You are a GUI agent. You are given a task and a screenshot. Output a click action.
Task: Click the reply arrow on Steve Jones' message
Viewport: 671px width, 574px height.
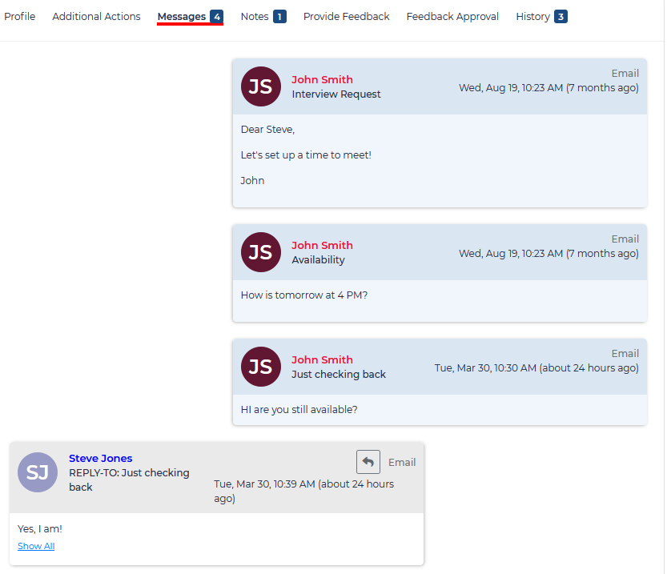[x=368, y=462]
